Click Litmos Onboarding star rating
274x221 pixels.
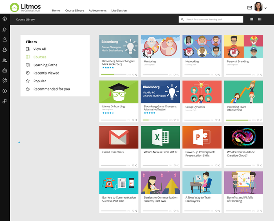(x=108, y=113)
